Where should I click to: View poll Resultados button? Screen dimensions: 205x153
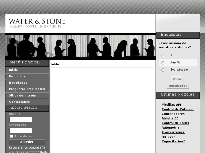pos(178,86)
